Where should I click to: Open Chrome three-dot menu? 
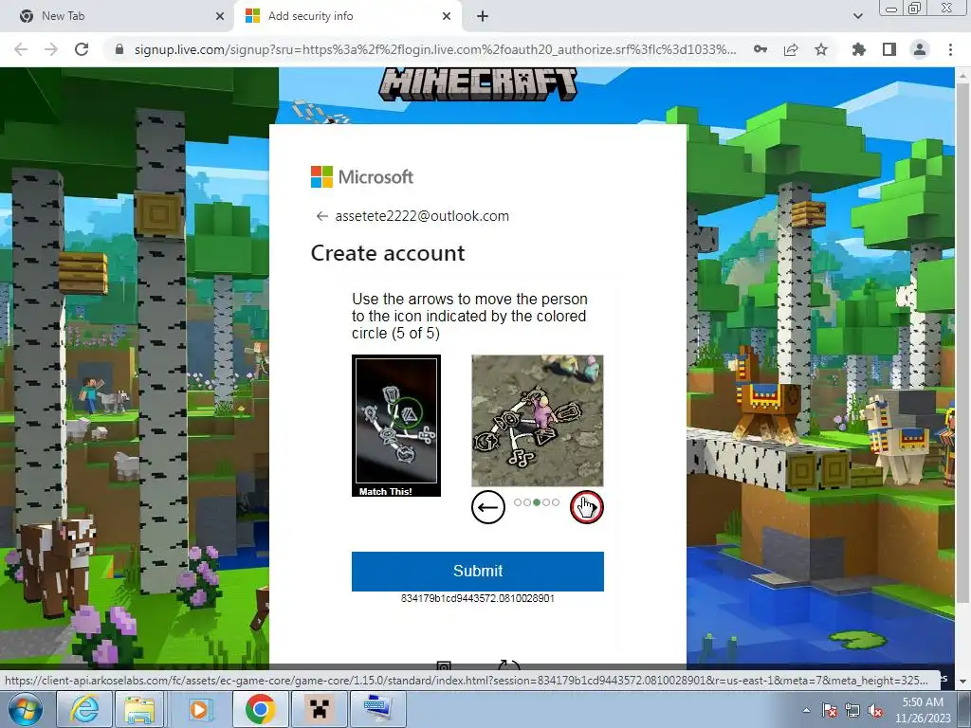coord(950,49)
